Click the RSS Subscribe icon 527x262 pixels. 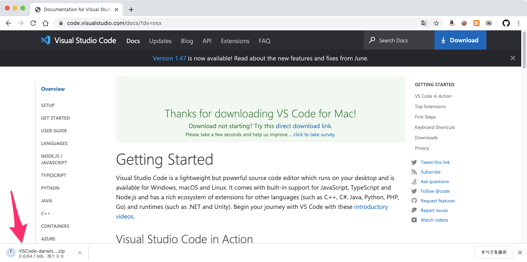click(415, 172)
